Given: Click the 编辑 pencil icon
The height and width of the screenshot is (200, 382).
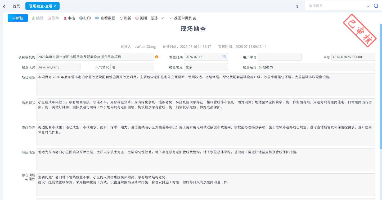Looking at the screenshot, I should [x=33, y=18].
